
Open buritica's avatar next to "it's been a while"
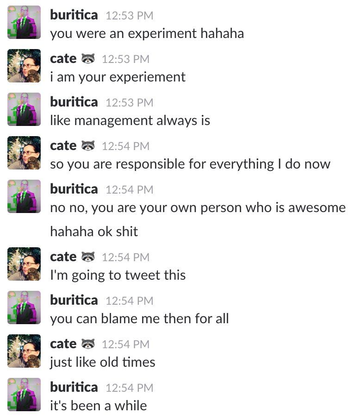[x=24, y=395]
